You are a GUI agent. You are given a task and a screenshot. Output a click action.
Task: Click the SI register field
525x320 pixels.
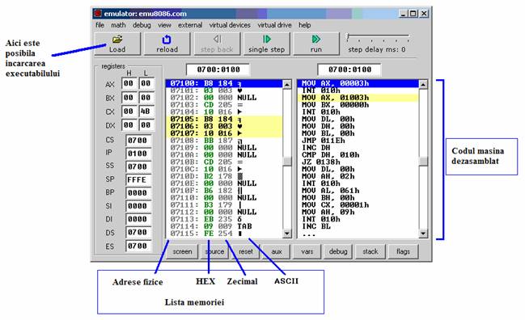click(138, 206)
